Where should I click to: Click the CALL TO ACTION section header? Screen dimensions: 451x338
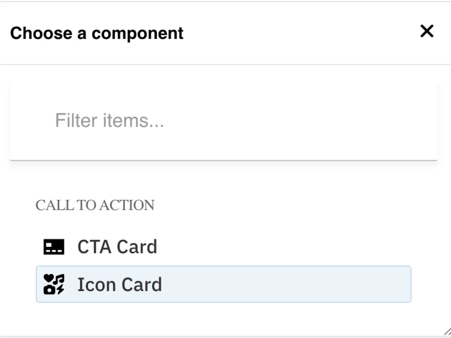95,205
